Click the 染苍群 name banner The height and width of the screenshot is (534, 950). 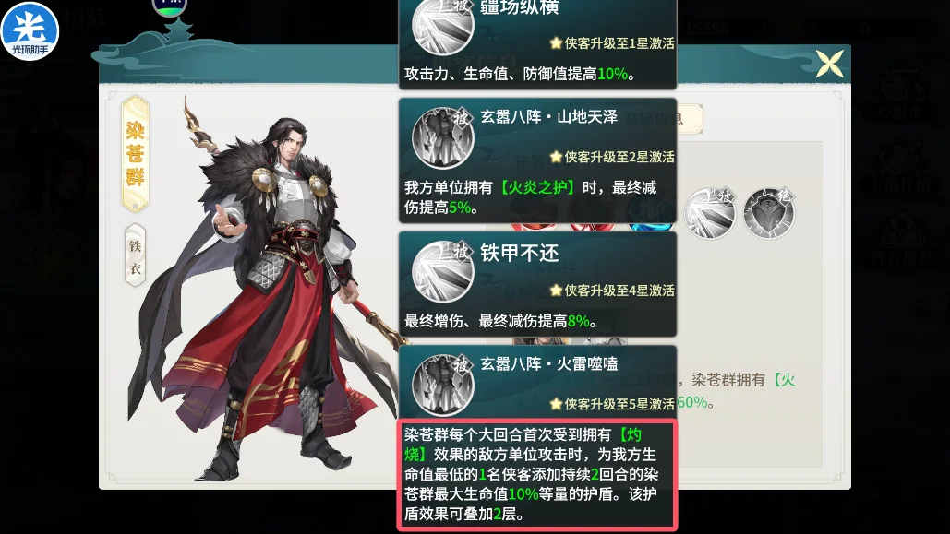point(135,154)
